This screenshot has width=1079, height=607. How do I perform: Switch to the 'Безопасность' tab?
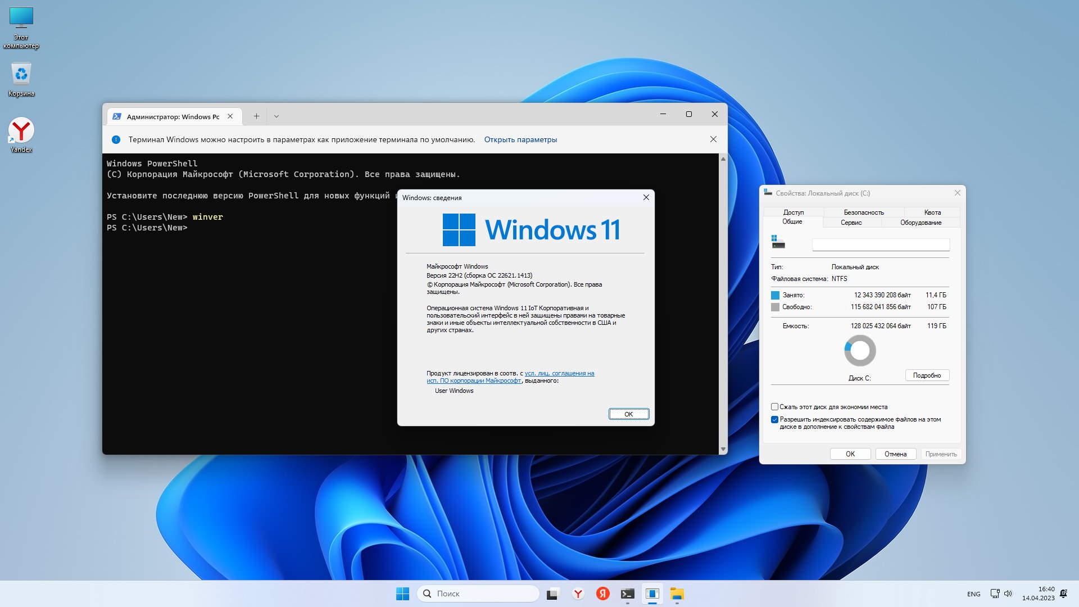[863, 212]
